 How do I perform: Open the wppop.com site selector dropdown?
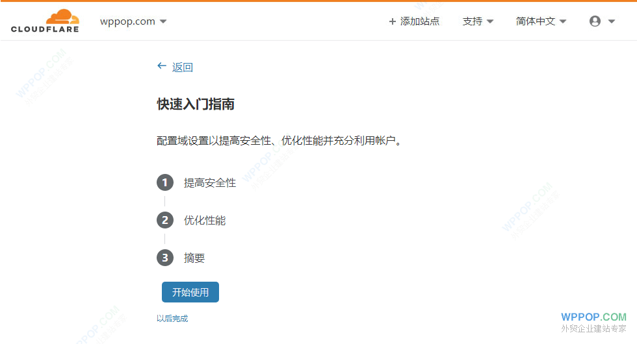133,21
